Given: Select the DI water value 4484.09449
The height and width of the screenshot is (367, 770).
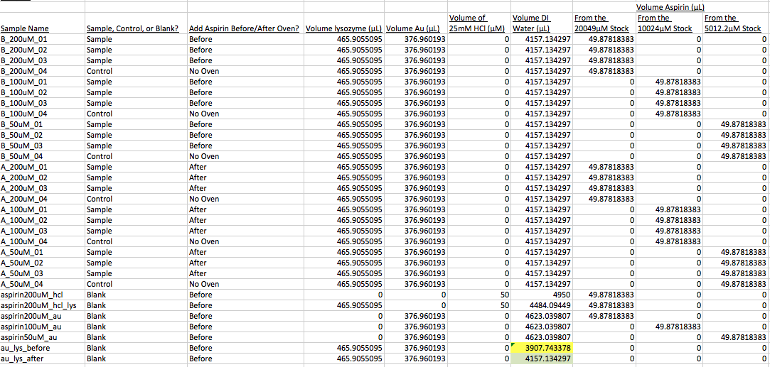Looking at the screenshot, I should click(547, 305).
